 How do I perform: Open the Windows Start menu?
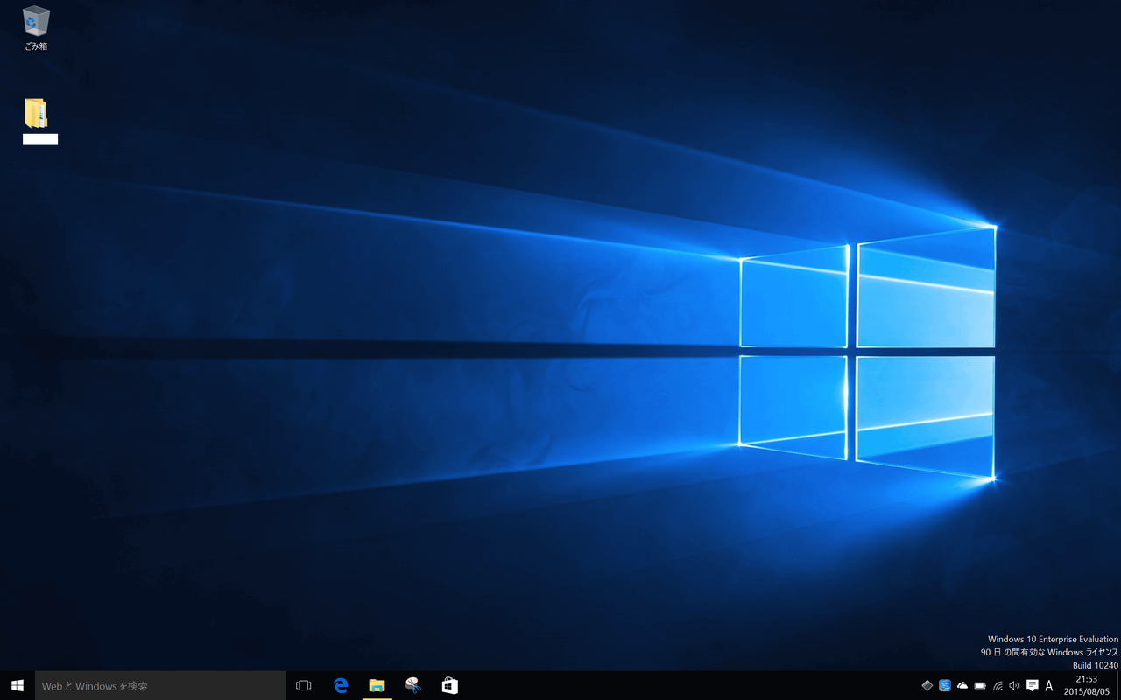[x=18, y=686]
